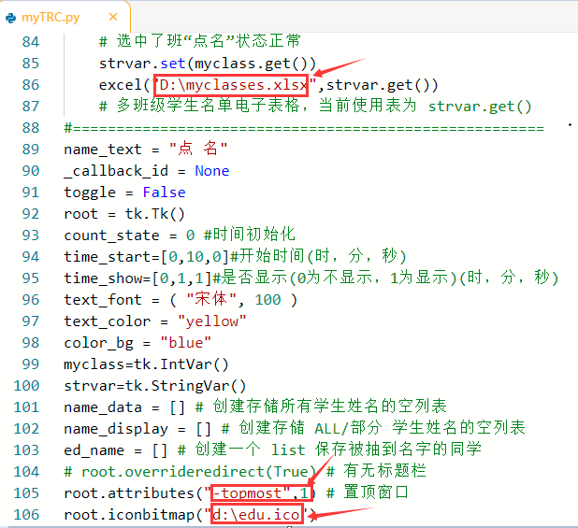Click the "yellow" text_color string
This screenshot has width=578, height=528.
pyautogui.click(x=212, y=321)
